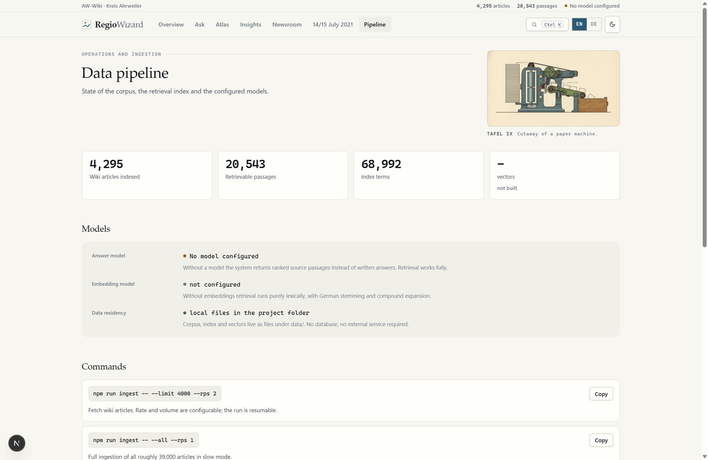
Task: Click "AW-Wiki · Kreis Ahrweiler" top bar text
Action: click(x=112, y=6)
